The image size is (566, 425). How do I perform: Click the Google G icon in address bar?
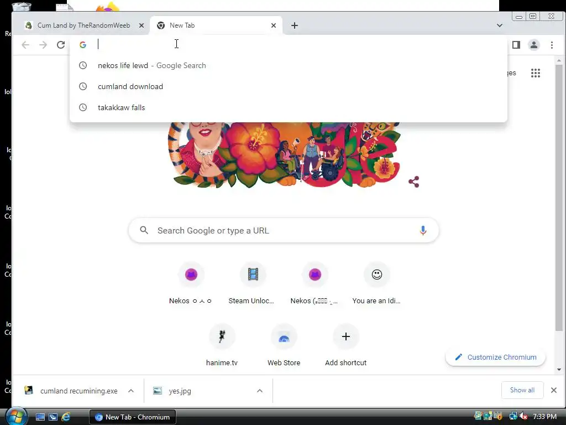click(x=83, y=45)
